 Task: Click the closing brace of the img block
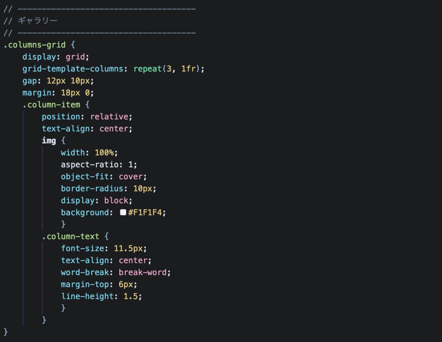coord(63,224)
